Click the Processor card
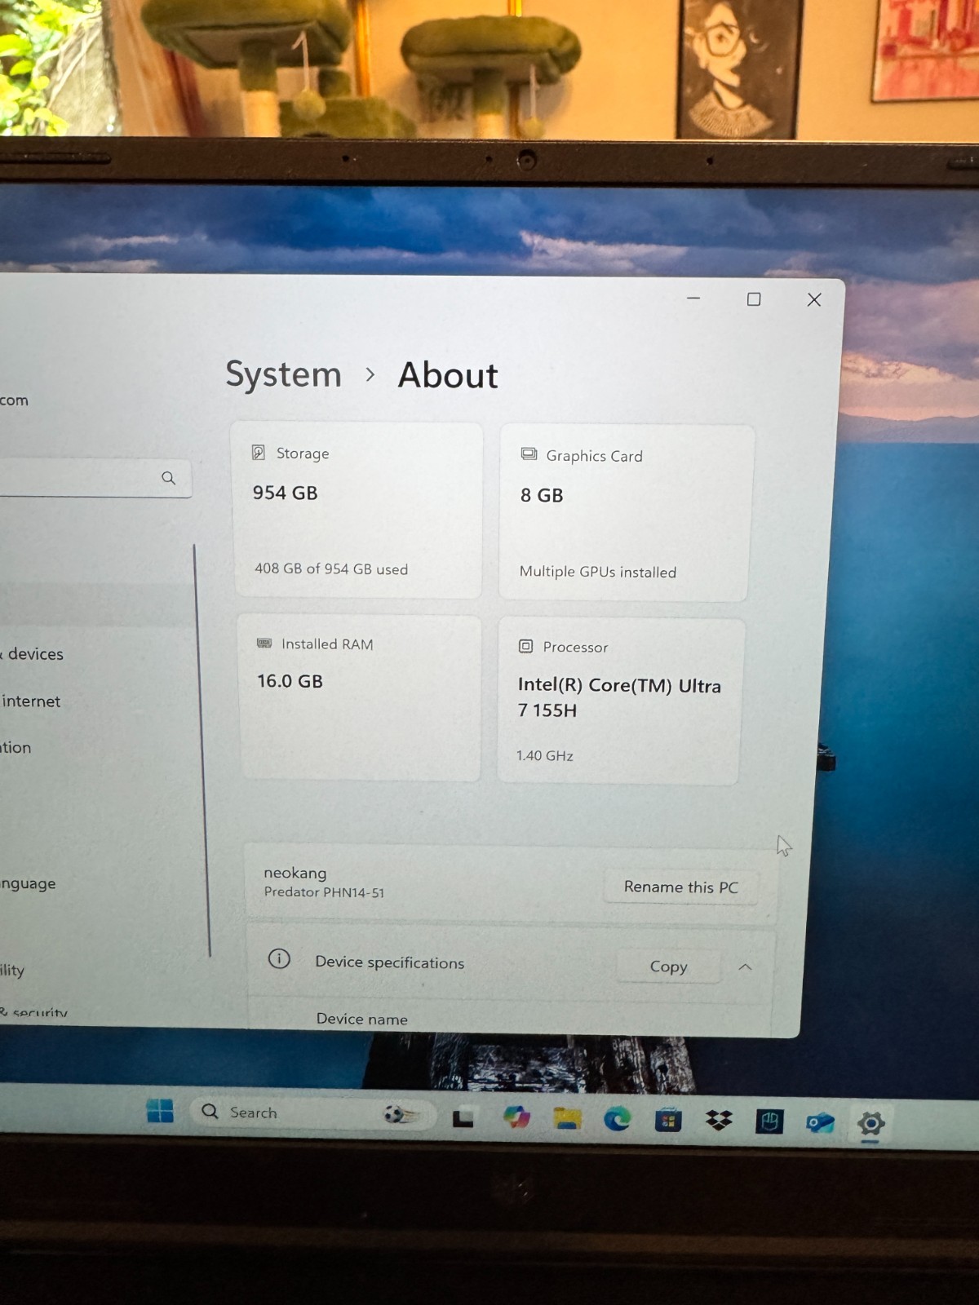This screenshot has width=979, height=1305. 620,701
